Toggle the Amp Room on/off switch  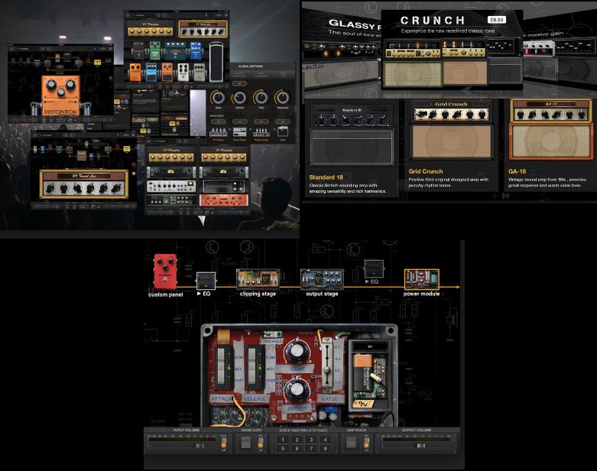click(366, 443)
